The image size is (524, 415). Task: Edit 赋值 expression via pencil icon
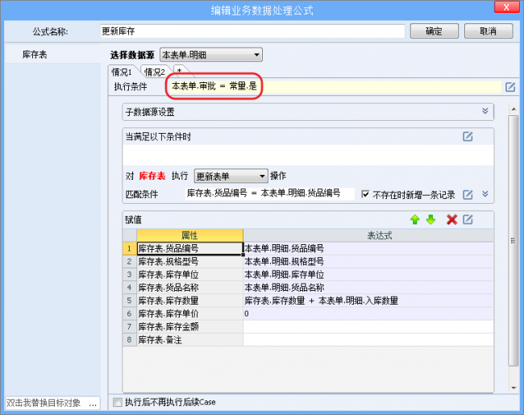[x=468, y=219]
